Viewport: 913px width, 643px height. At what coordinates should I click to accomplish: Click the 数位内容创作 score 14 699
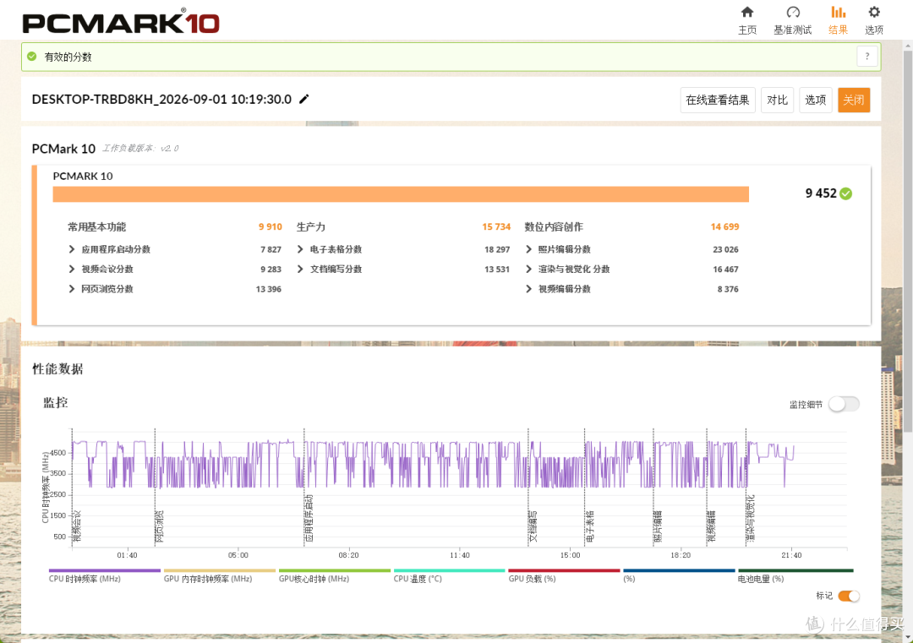pyautogui.click(x=725, y=227)
